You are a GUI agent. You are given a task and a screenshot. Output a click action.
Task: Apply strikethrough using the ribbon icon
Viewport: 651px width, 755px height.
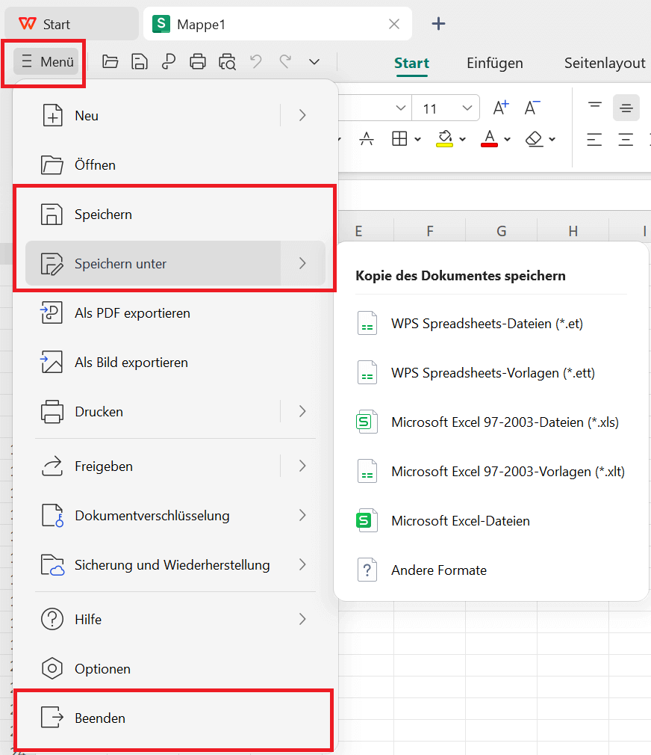click(366, 139)
